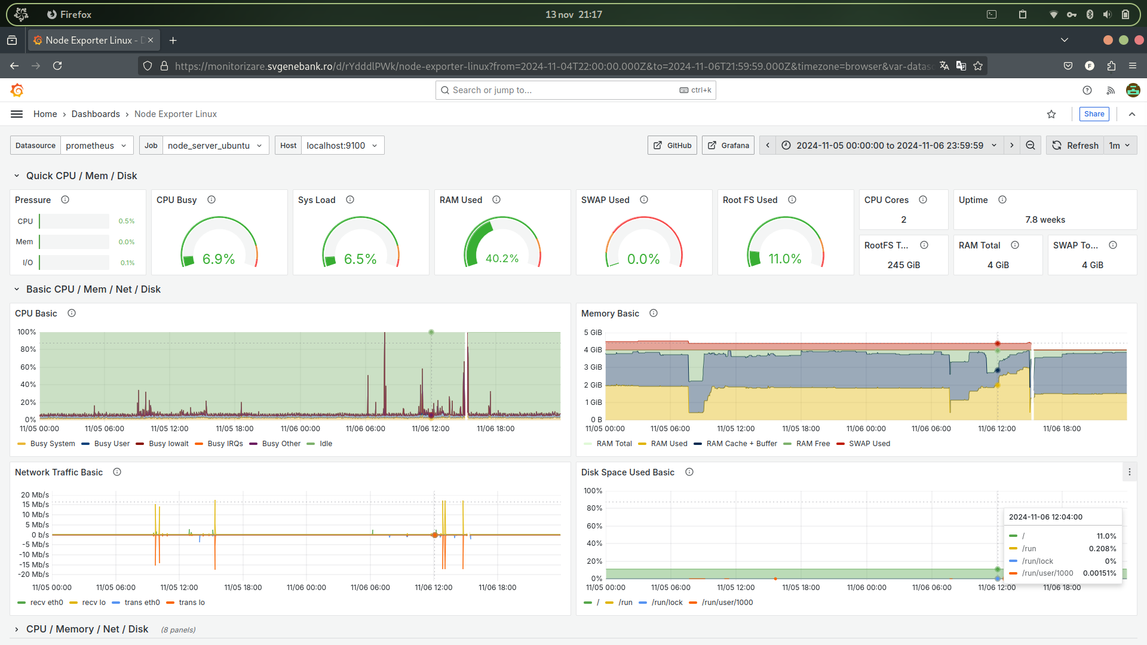Open the Grafana home logo
This screenshot has width=1147, height=645.
(17, 90)
